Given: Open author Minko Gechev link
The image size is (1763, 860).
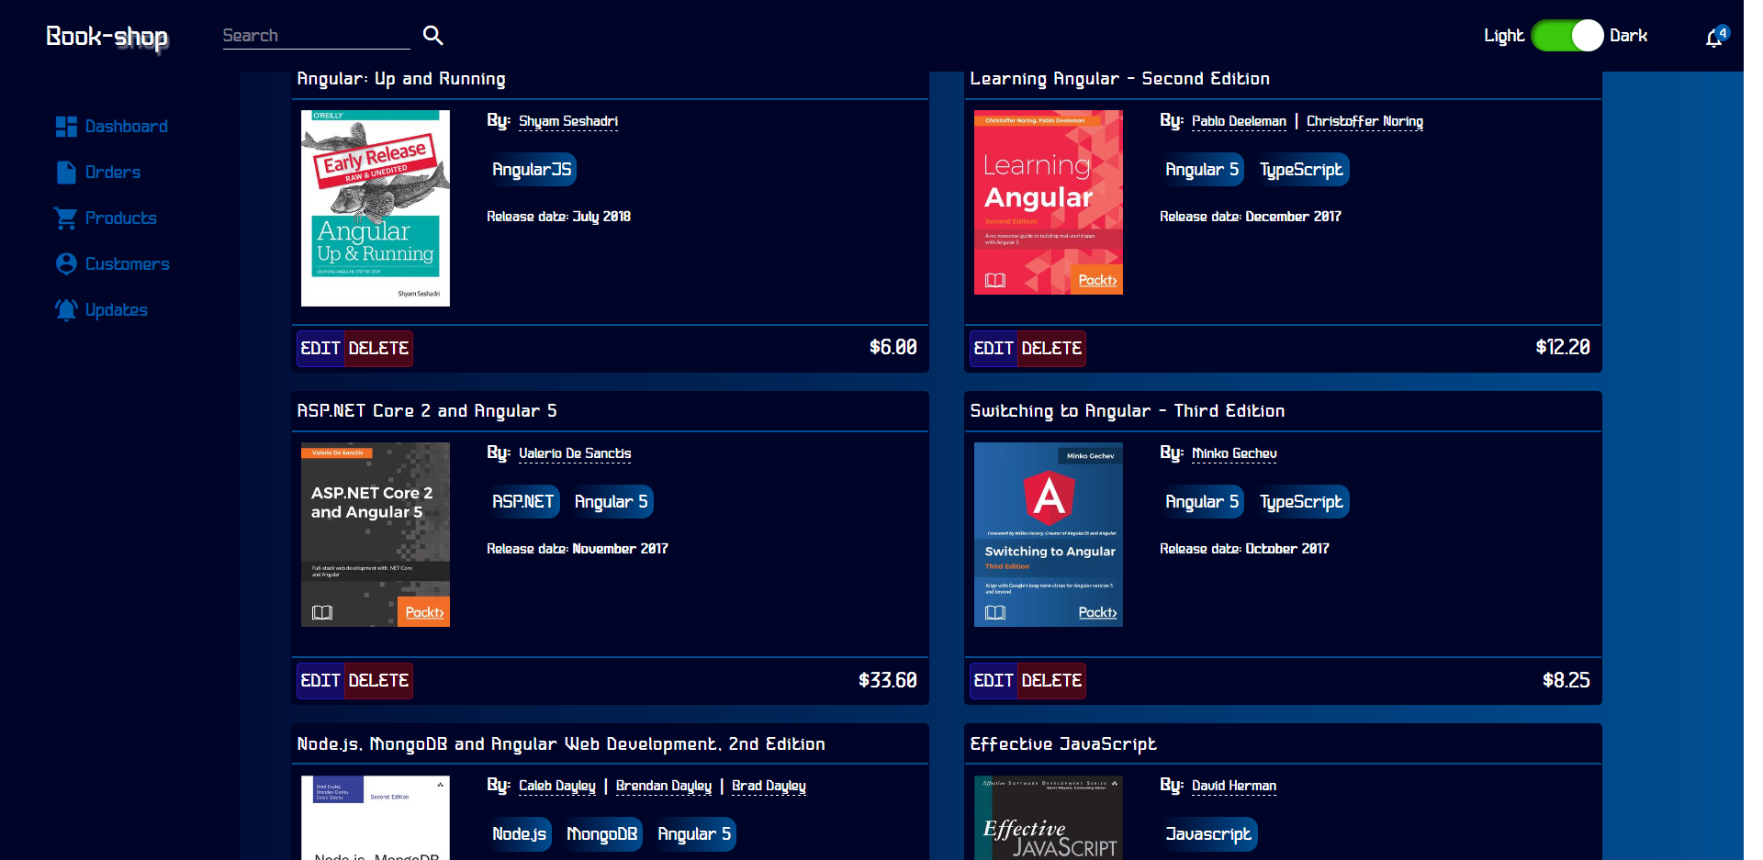Looking at the screenshot, I should (x=1234, y=453).
